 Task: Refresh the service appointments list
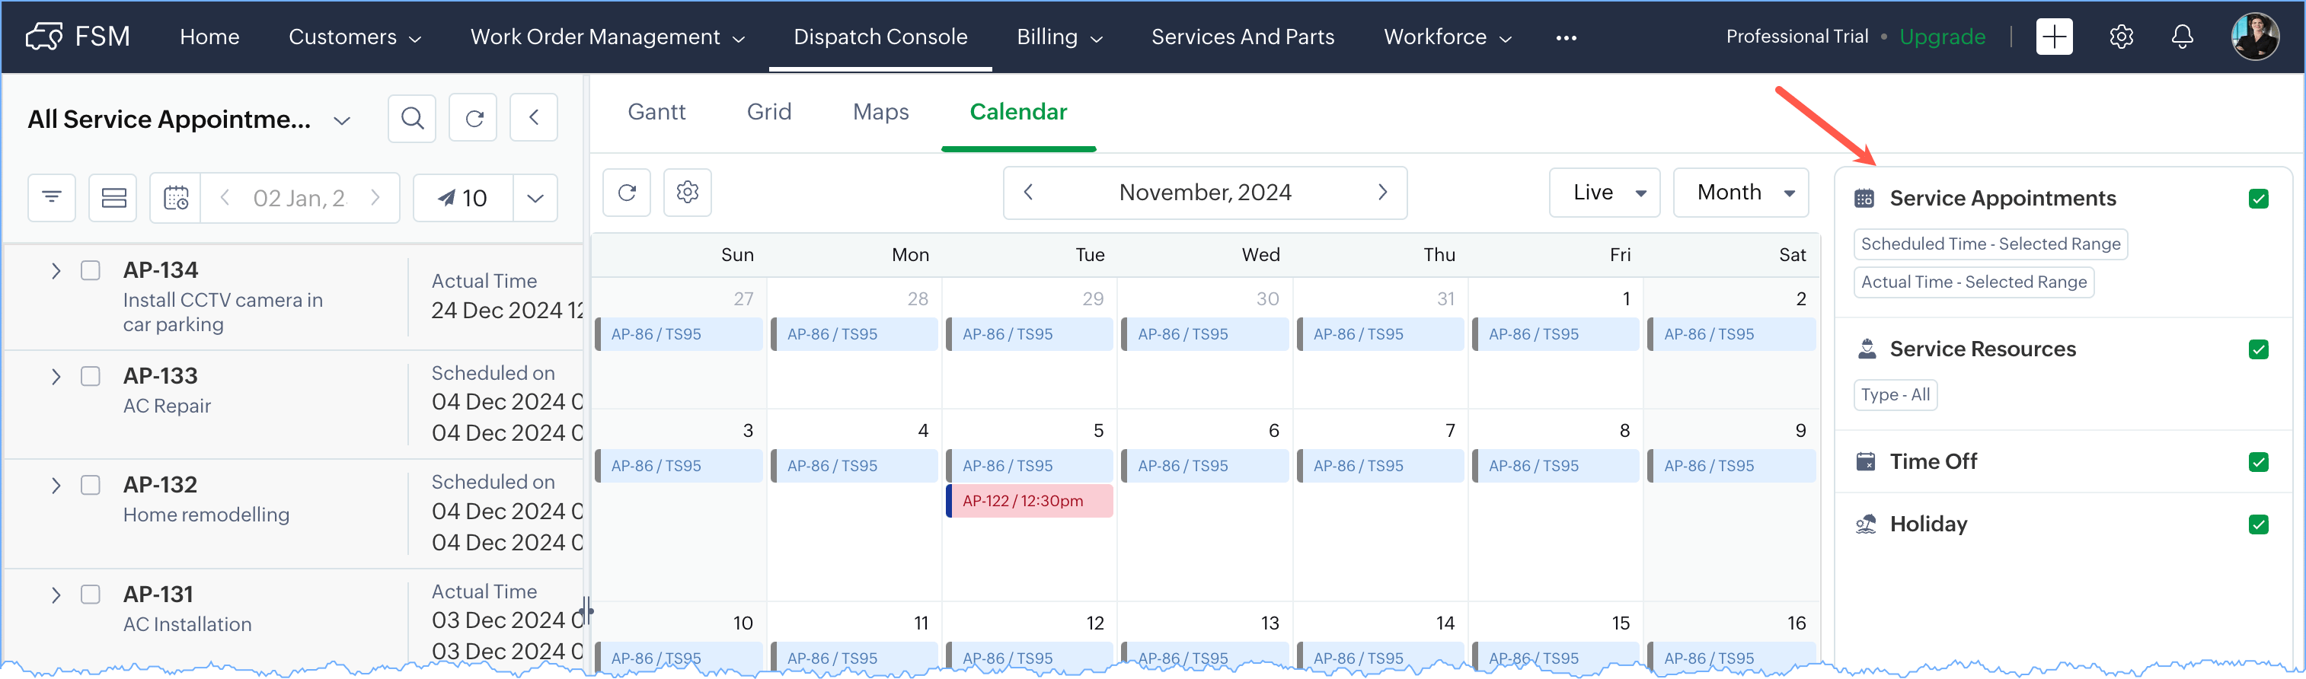(x=474, y=118)
